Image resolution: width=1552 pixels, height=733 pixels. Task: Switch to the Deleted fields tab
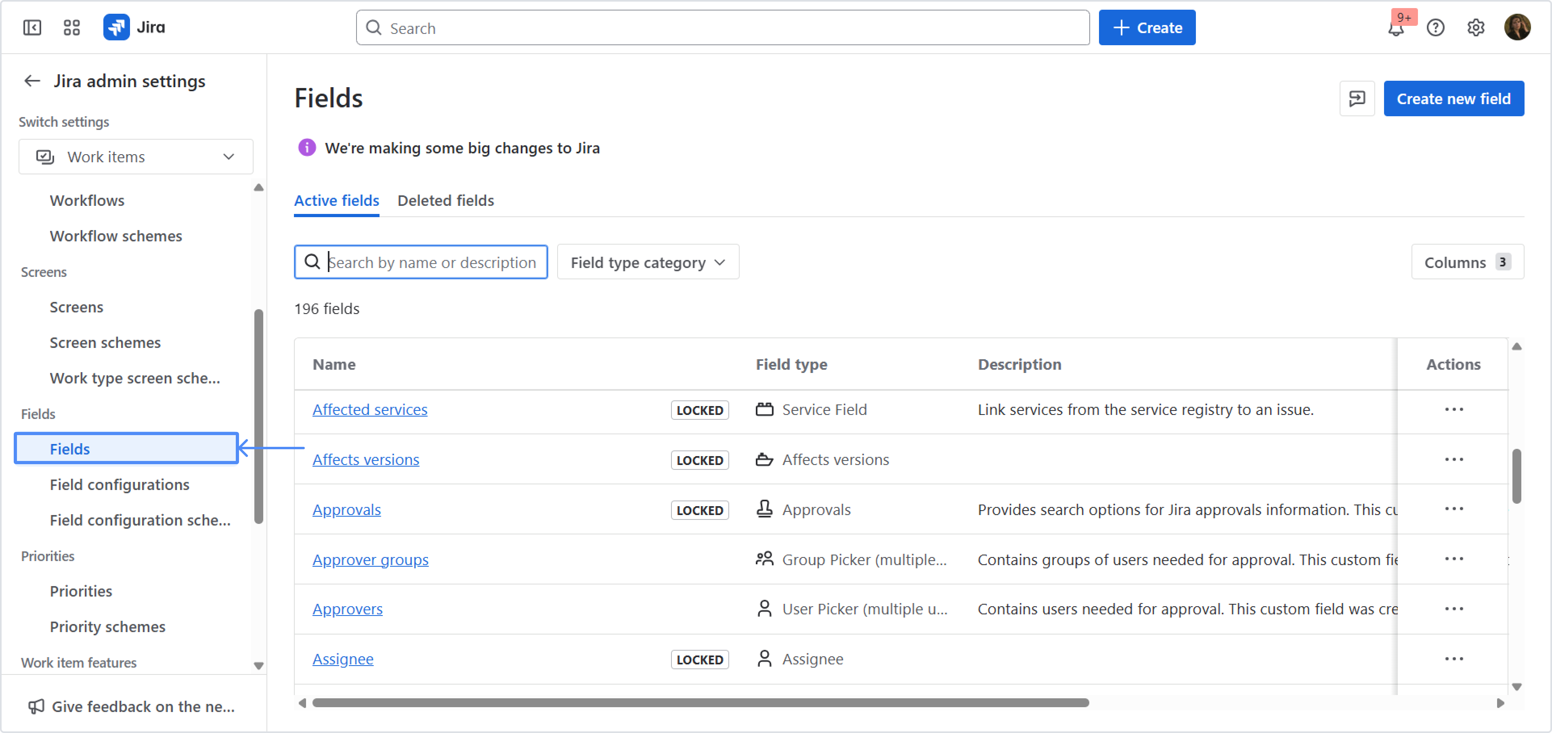point(445,201)
